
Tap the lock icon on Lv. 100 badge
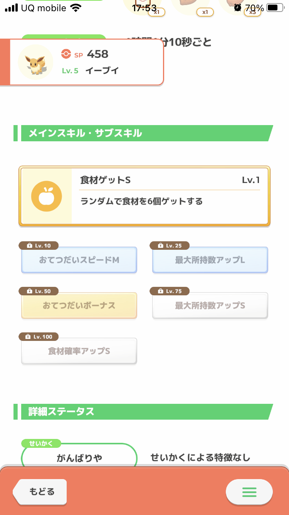coord(28,337)
